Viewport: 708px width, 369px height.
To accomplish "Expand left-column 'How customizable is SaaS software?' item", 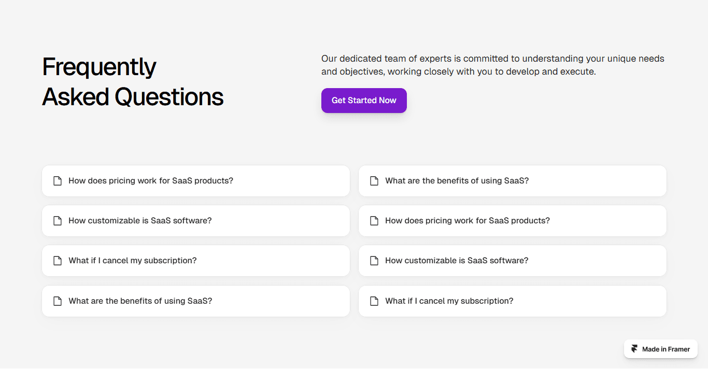I will coord(196,221).
